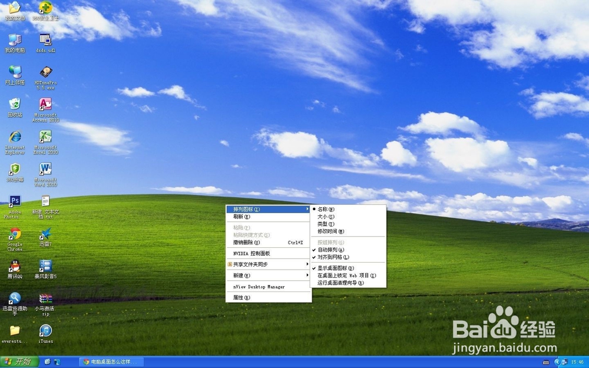The image size is (589, 368).
Task: Click the IE quick launch icon on taskbar
Action: tap(47, 362)
